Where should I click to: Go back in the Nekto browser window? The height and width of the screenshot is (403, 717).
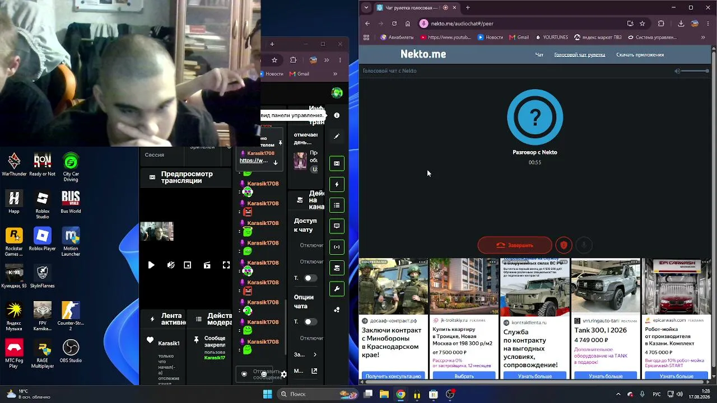coord(367,24)
